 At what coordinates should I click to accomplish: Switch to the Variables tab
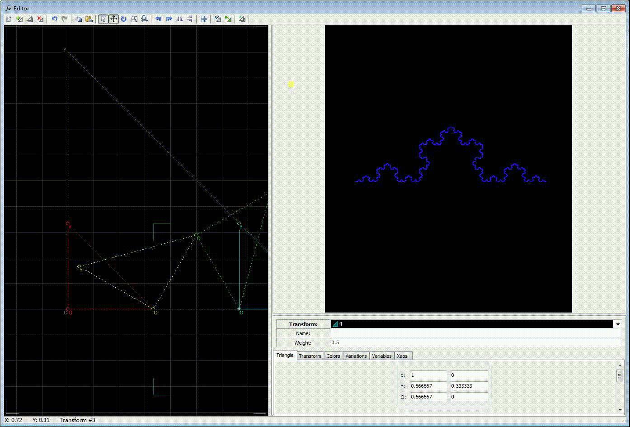pos(382,356)
